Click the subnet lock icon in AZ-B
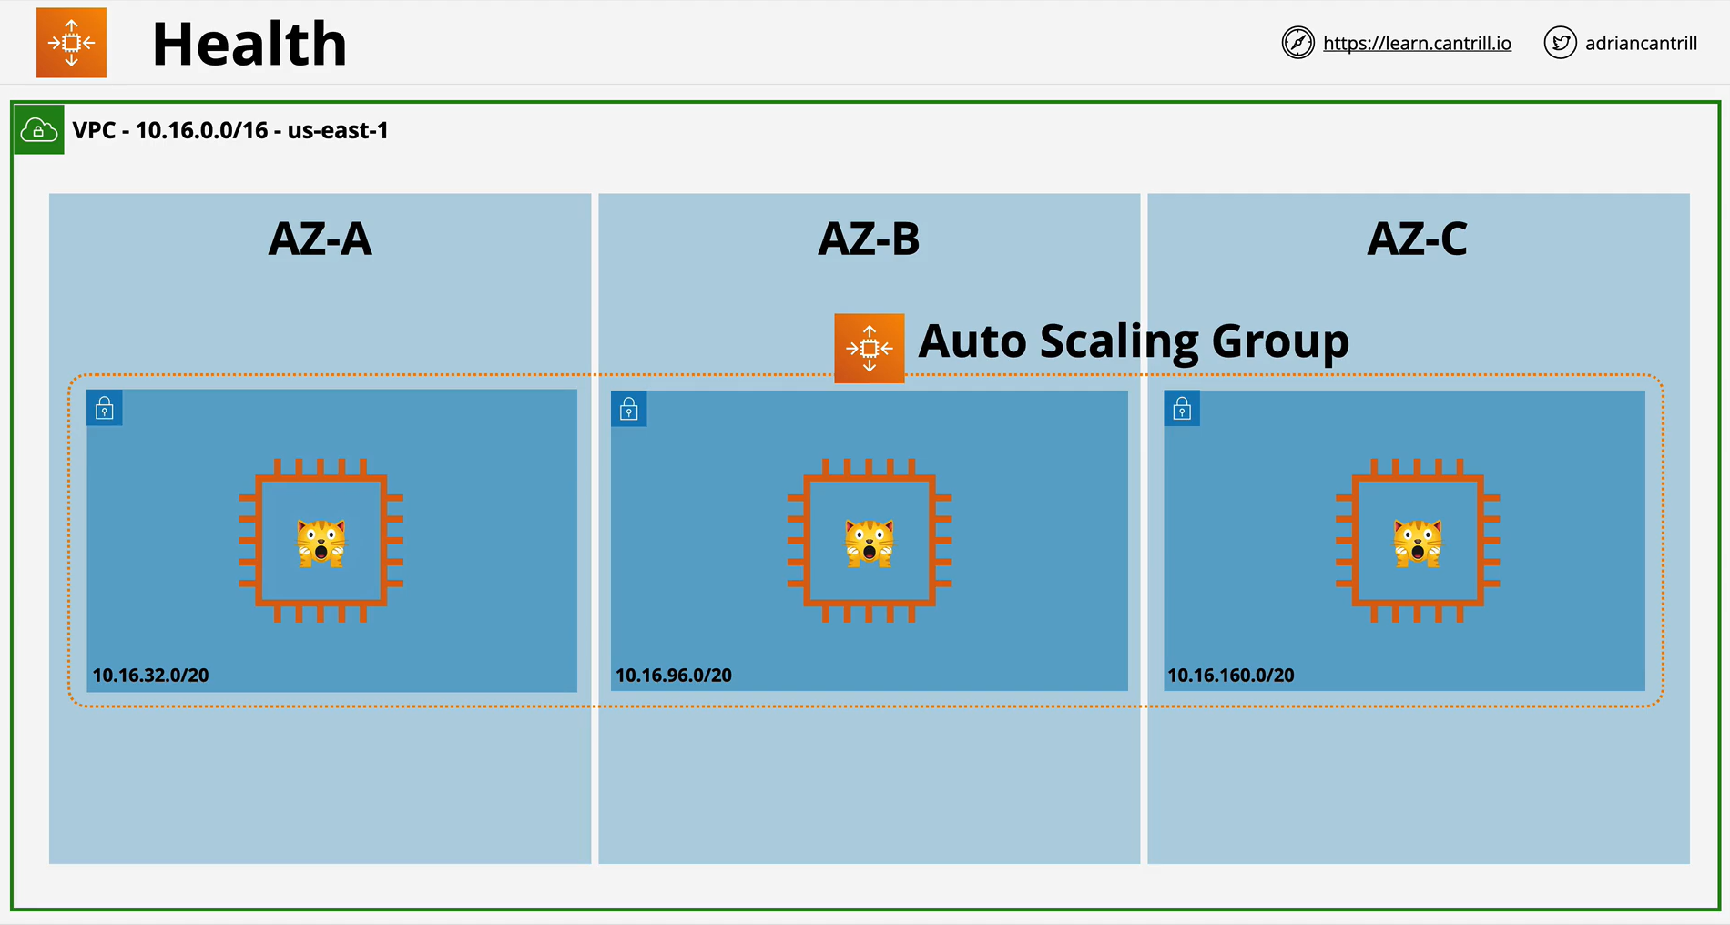Image resolution: width=1730 pixels, height=925 pixels. [x=629, y=410]
